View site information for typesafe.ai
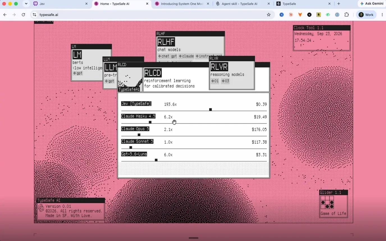The image size is (386, 241). tap(34, 15)
